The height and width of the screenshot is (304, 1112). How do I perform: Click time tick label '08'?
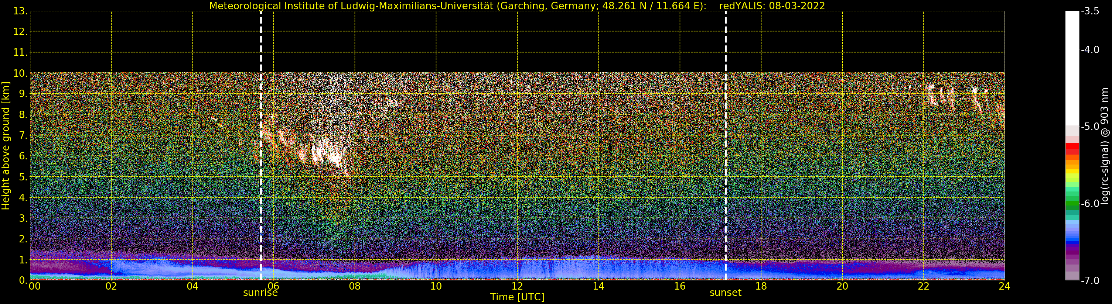pyautogui.click(x=355, y=286)
